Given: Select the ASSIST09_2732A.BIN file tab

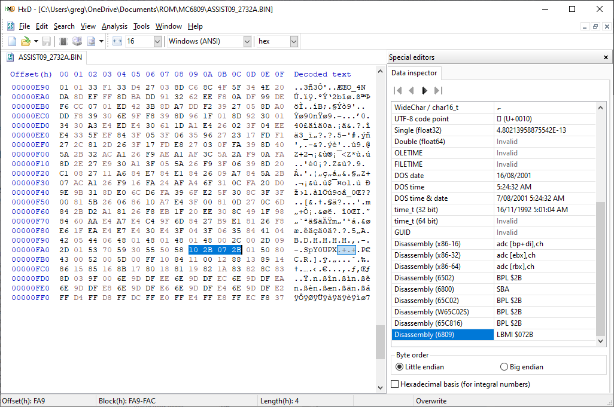Looking at the screenshot, I should pyautogui.click(x=44, y=57).
